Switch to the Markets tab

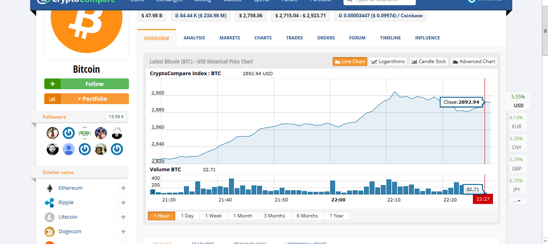coord(230,38)
